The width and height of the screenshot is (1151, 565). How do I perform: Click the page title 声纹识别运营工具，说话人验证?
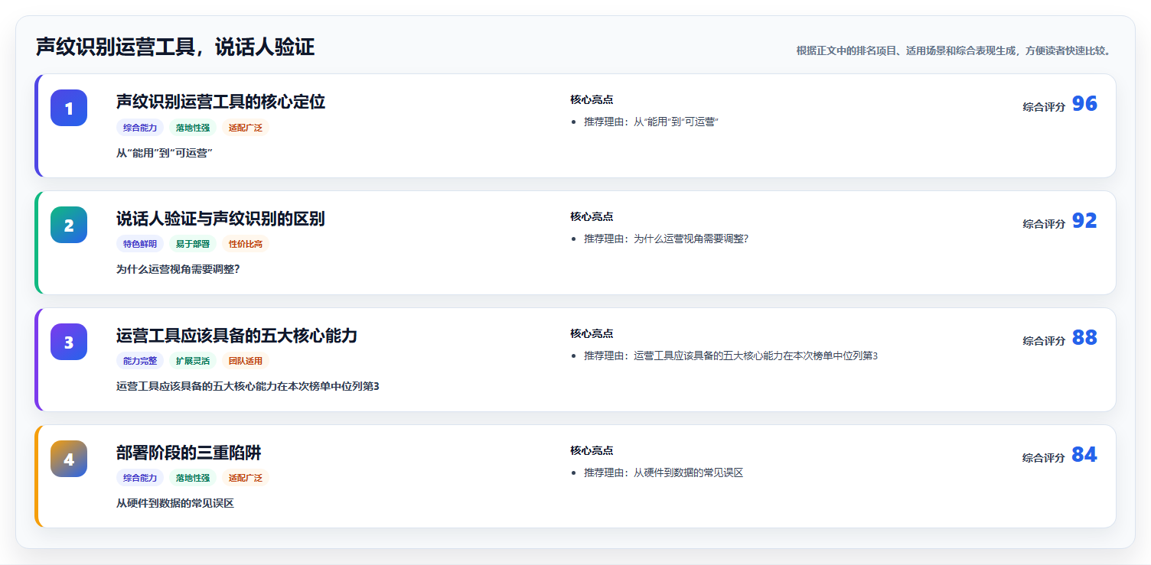pyautogui.click(x=175, y=47)
